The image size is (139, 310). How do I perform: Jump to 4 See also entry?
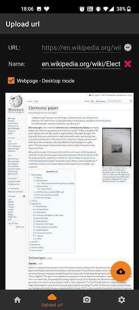34,241
